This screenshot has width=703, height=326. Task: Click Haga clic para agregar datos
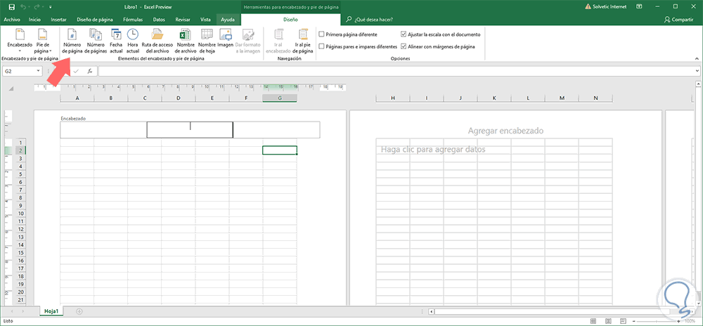(433, 149)
